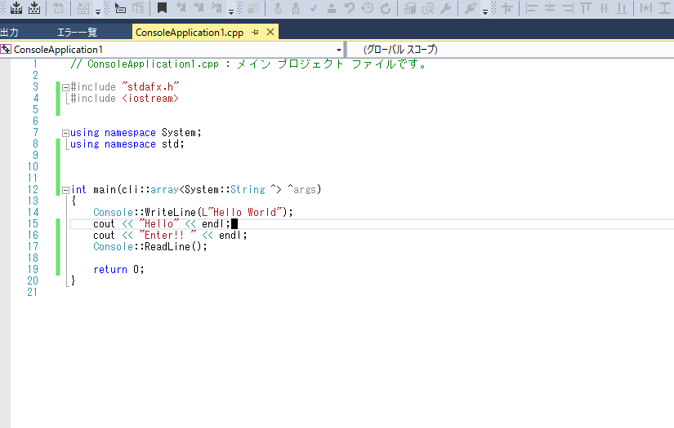
Task: Click the undo curved arrow icon
Action: tap(350, 8)
